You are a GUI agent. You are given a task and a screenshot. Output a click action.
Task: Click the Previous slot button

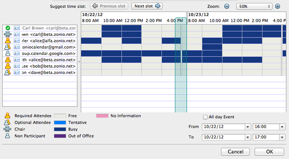[109, 6]
